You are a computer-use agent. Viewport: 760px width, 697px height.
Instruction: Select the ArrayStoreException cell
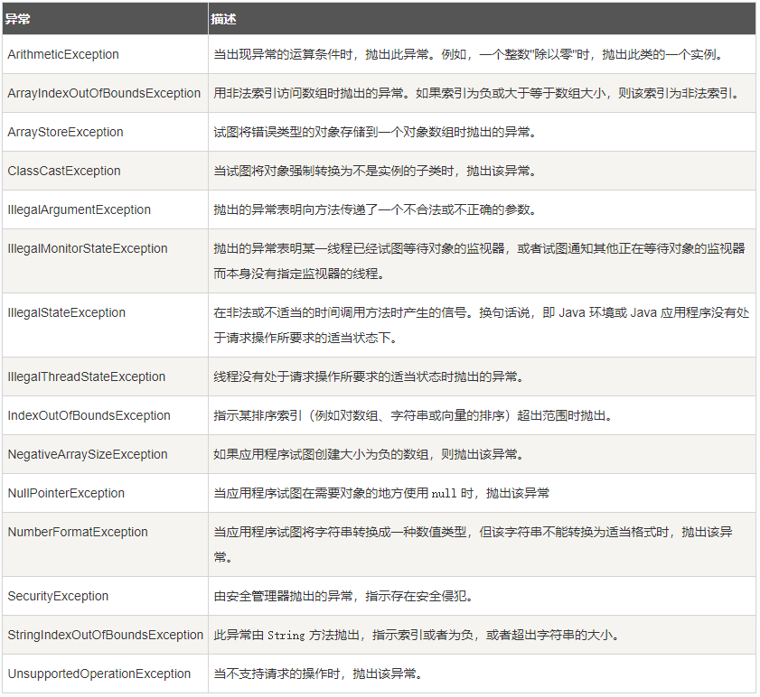[105, 132]
